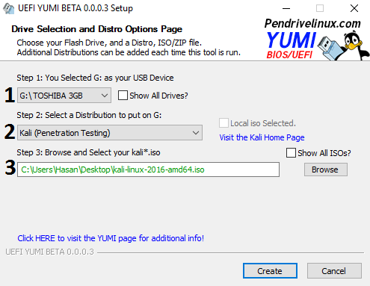
Task: Click the YUMI BIOS/UEFI penguin logo
Action: click(x=317, y=40)
